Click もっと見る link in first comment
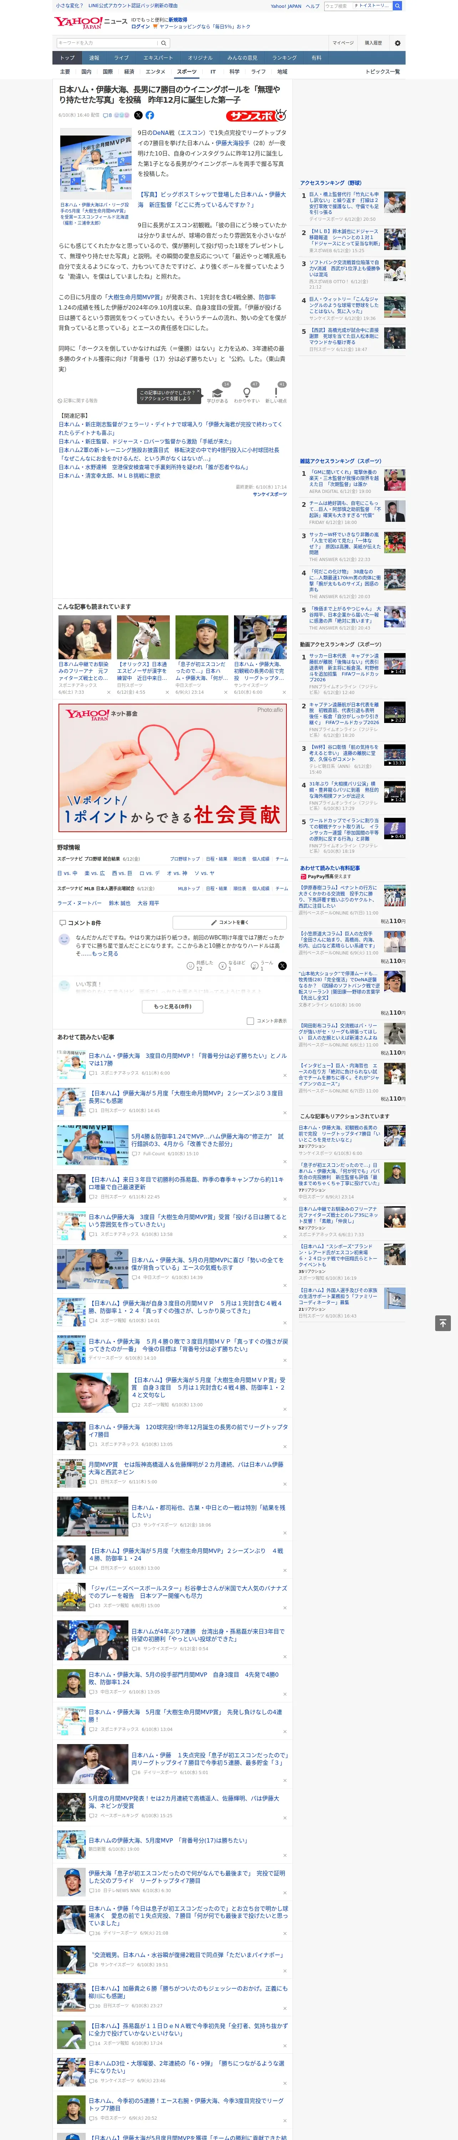 pos(105,954)
